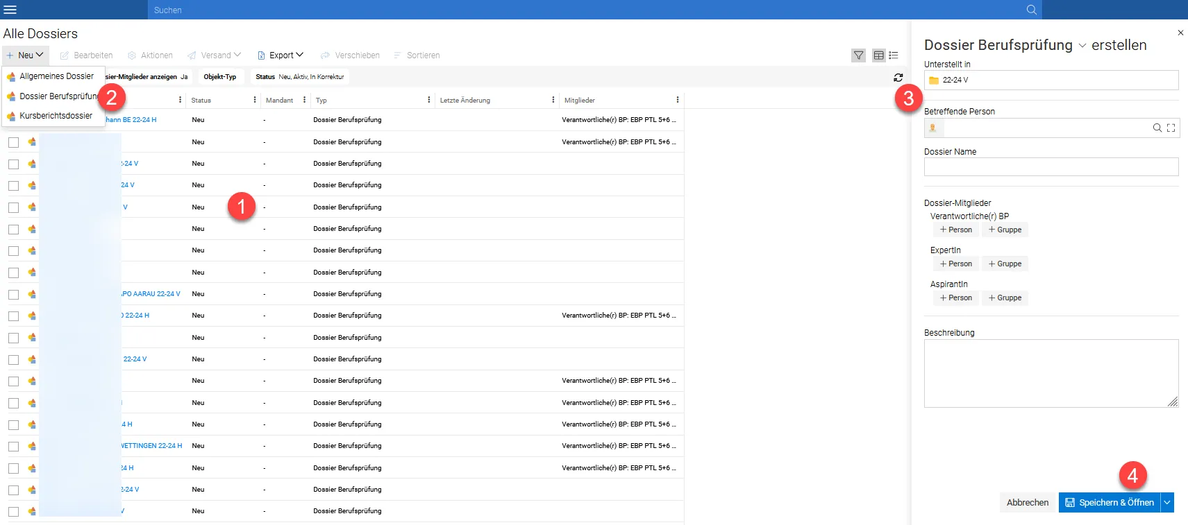Click the magnifier icon in the top search bar
1188x525 pixels.
(1032, 10)
